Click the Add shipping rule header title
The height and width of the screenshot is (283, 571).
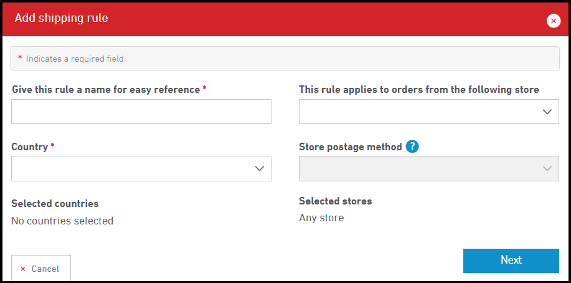pos(61,18)
